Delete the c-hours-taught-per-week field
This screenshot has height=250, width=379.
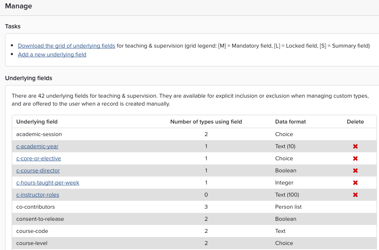pyautogui.click(x=355, y=183)
